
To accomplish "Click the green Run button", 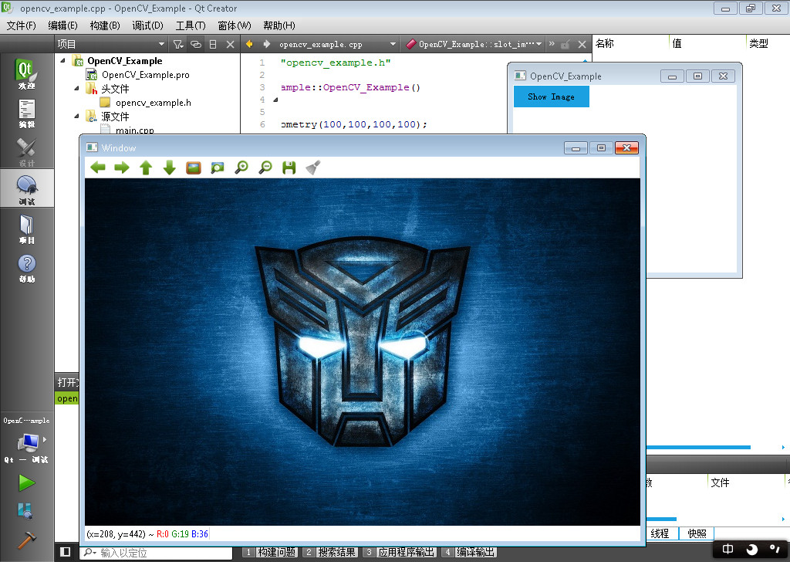I will pos(26,482).
